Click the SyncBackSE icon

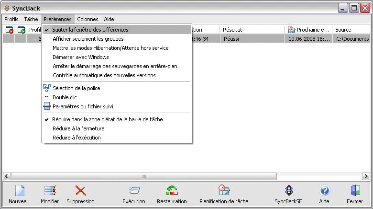[x=288, y=191]
